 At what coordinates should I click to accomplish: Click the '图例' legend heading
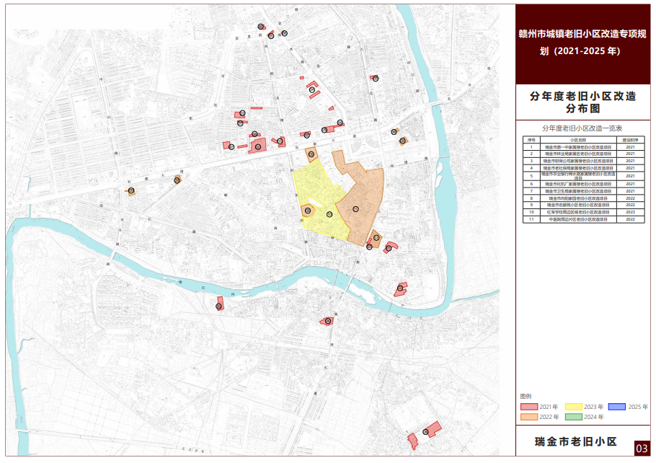point(526,397)
